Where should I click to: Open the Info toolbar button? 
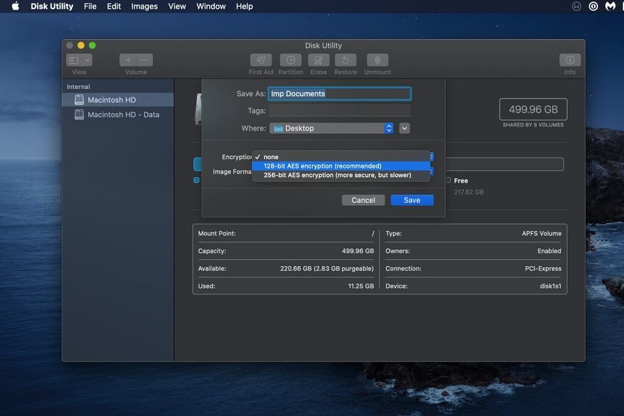click(x=570, y=60)
